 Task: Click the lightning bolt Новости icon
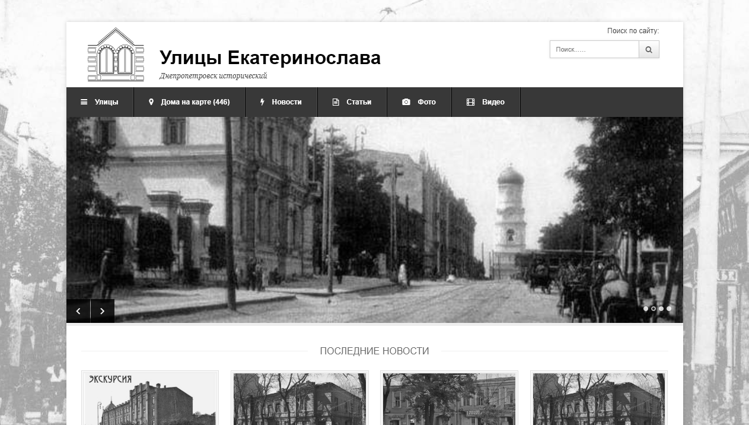point(262,102)
